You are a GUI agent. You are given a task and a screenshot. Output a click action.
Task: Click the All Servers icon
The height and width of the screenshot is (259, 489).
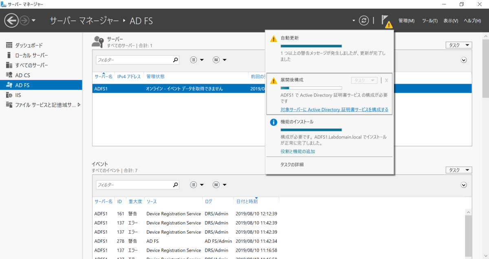point(9,65)
